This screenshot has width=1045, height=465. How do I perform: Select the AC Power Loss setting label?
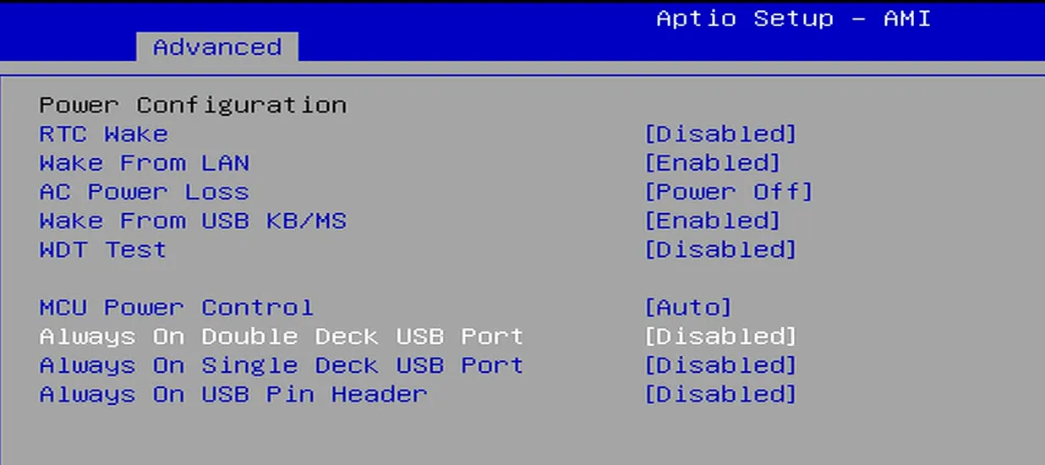coord(144,192)
